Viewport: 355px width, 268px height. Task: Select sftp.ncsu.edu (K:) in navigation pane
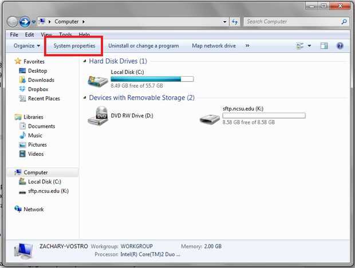(48, 191)
